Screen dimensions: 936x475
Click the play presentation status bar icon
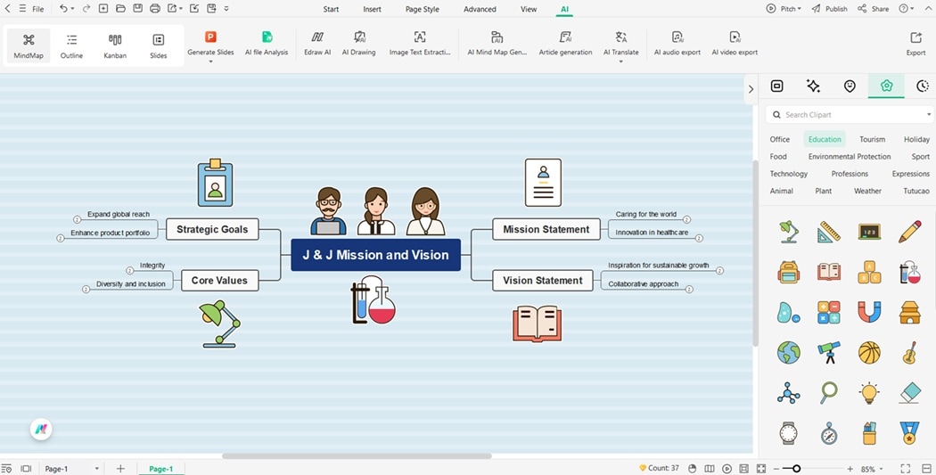(727, 469)
